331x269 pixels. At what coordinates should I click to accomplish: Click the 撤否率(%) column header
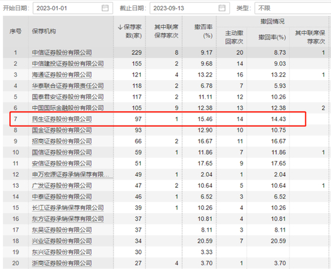tap(203, 31)
